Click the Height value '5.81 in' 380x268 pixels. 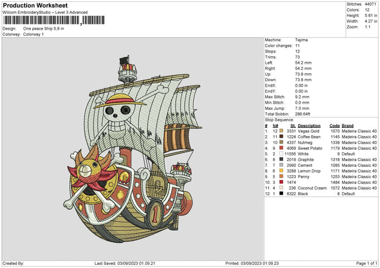(x=371, y=15)
